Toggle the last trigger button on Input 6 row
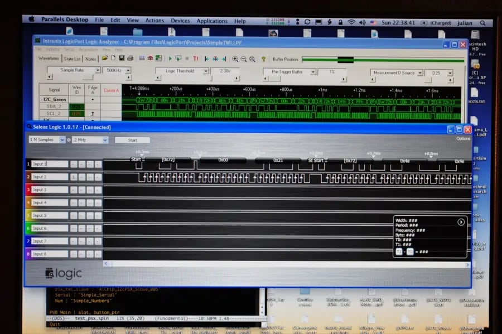The height and width of the screenshot is (334, 502). (x=98, y=229)
